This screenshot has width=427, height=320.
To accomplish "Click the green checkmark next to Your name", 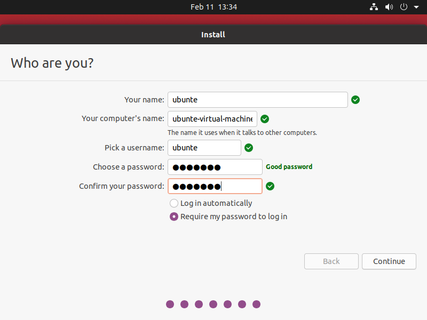I will pos(355,100).
